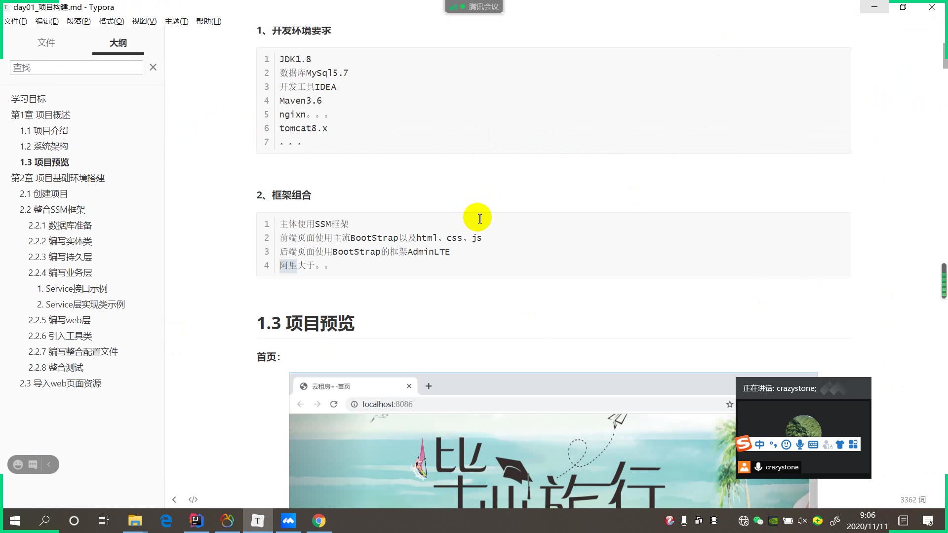The image size is (948, 533).
Task: Switch to the 大纲 sidebar tab
Action: pyautogui.click(x=118, y=43)
